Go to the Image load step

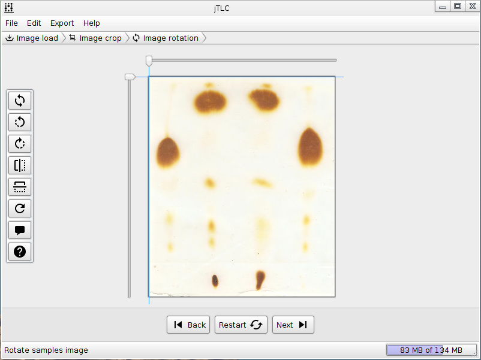(x=32, y=38)
